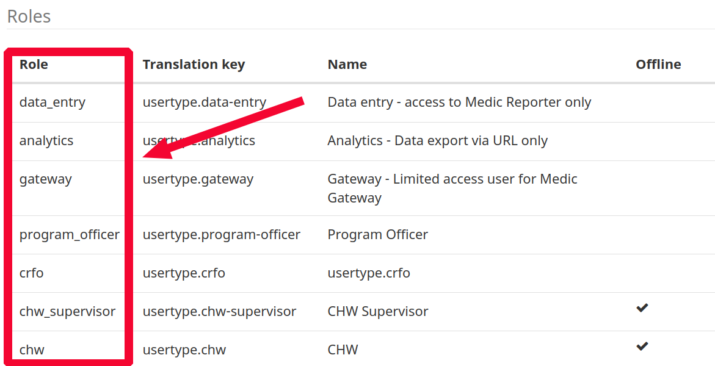The image size is (715, 366).
Task: Click the 'Role' column header
Action: pos(34,64)
